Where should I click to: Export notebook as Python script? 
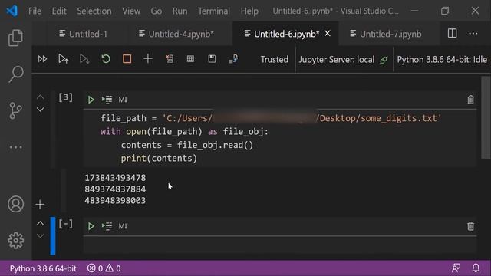pyautogui.click(x=233, y=59)
